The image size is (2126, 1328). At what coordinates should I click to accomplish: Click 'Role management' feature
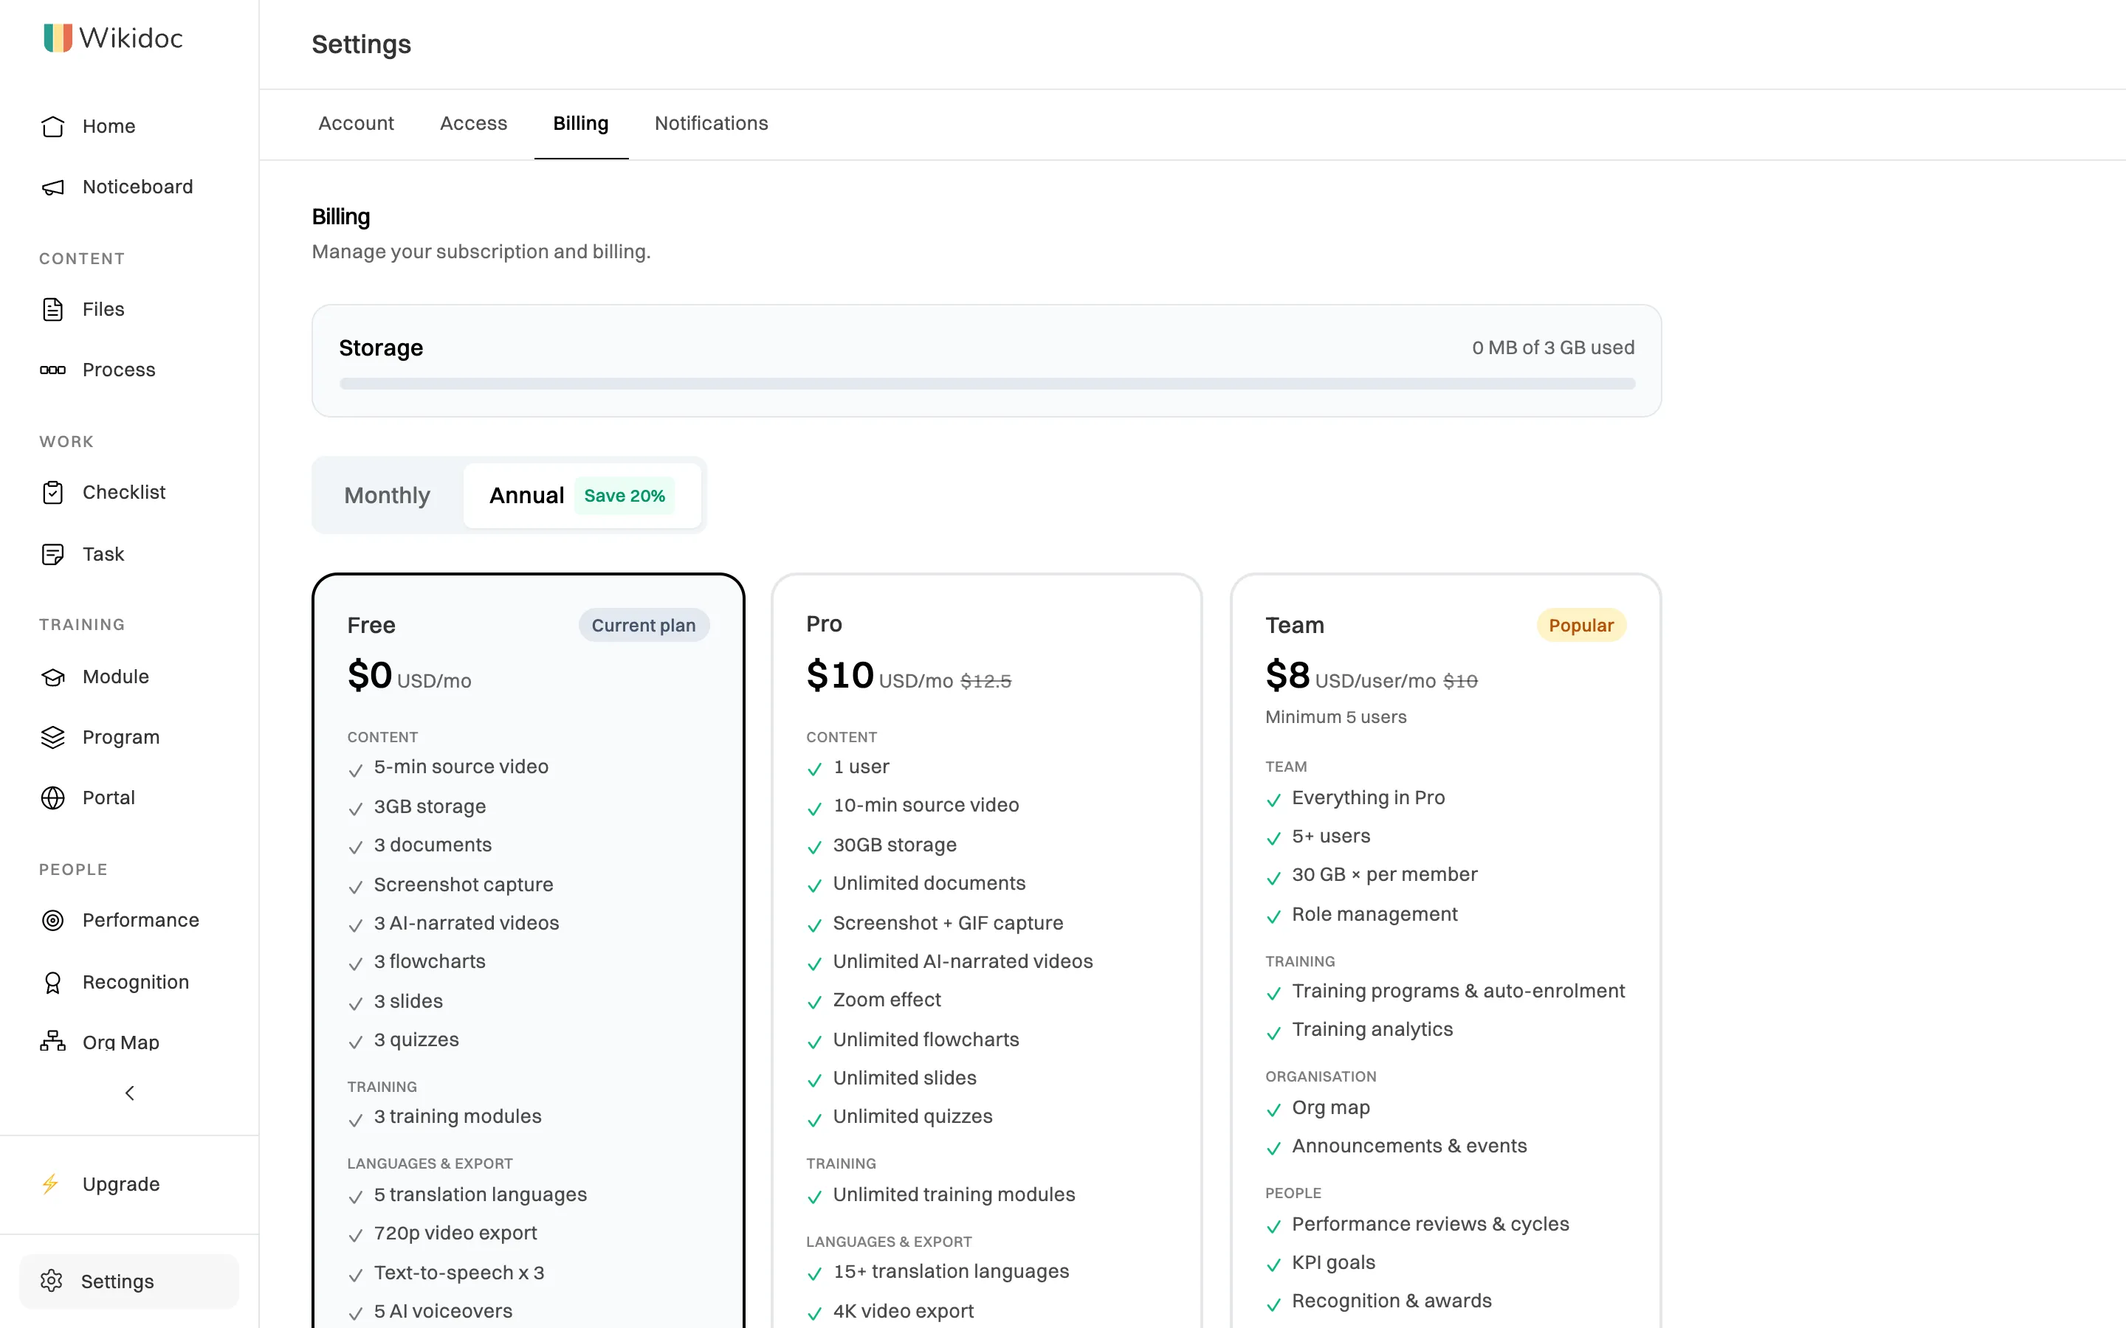tap(1374, 914)
